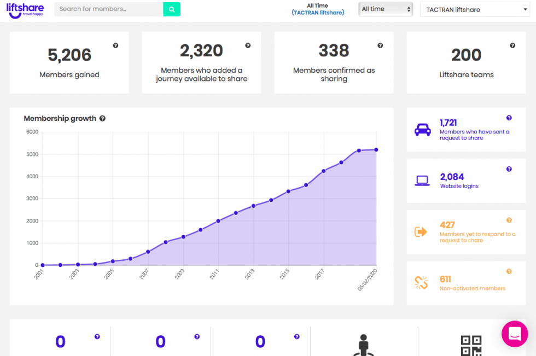This screenshot has height=356, width=536.
Task: Open the help tooltip on Members confirmed as sharing
Action: click(380, 46)
